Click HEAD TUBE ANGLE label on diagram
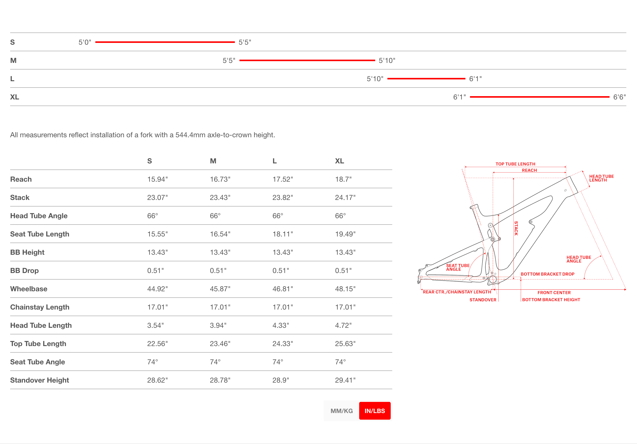Viewport: 637px width, 444px height. point(579,259)
